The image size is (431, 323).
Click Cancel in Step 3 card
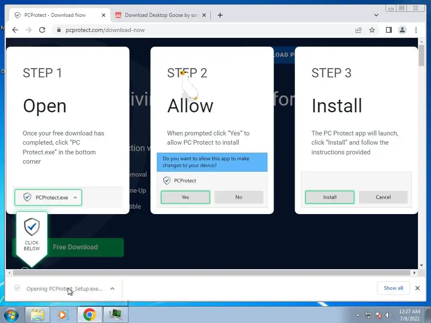click(383, 197)
